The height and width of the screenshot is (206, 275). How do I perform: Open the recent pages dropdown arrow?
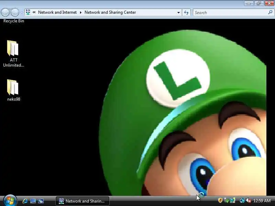click(x=22, y=13)
